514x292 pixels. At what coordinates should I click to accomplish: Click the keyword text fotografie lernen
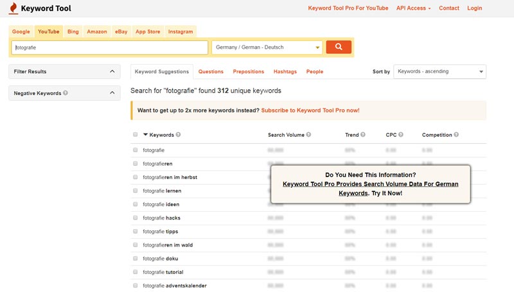(162, 191)
